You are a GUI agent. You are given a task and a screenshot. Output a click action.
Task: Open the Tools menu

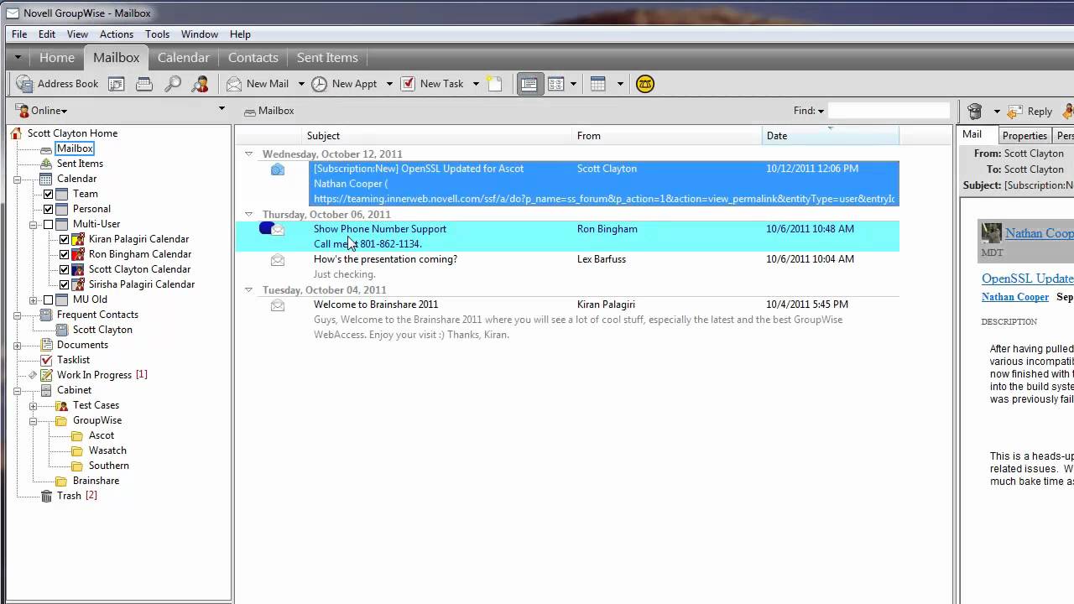click(x=157, y=34)
